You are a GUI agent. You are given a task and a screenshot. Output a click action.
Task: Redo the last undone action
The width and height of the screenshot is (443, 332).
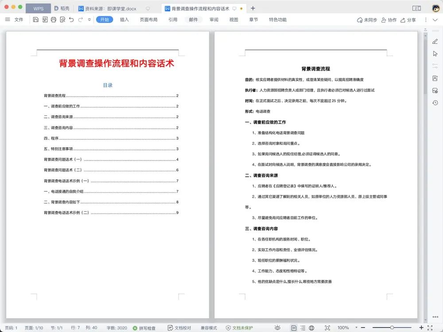pos(81,19)
